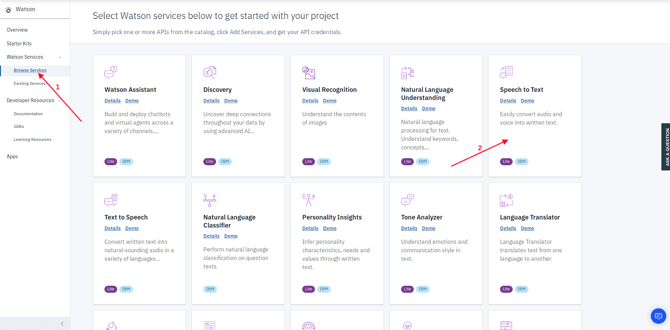Click the Personality Insights card title
This screenshot has width=670, height=330.
[x=332, y=218]
